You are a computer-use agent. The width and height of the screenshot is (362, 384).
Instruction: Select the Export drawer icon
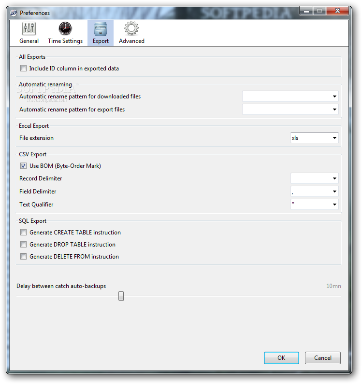(x=101, y=29)
